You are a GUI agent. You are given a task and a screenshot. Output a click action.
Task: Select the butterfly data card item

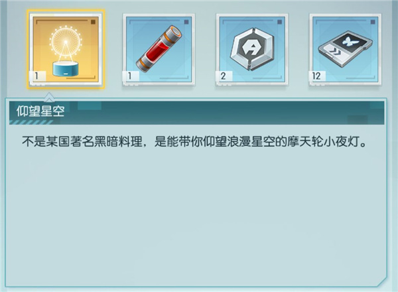click(345, 49)
